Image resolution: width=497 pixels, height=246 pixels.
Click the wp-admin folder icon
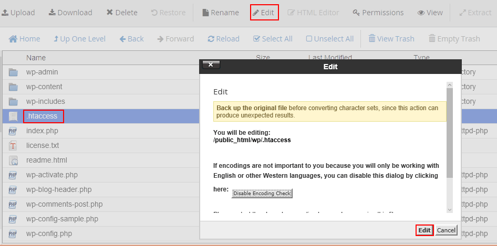(x=13, y=72)
